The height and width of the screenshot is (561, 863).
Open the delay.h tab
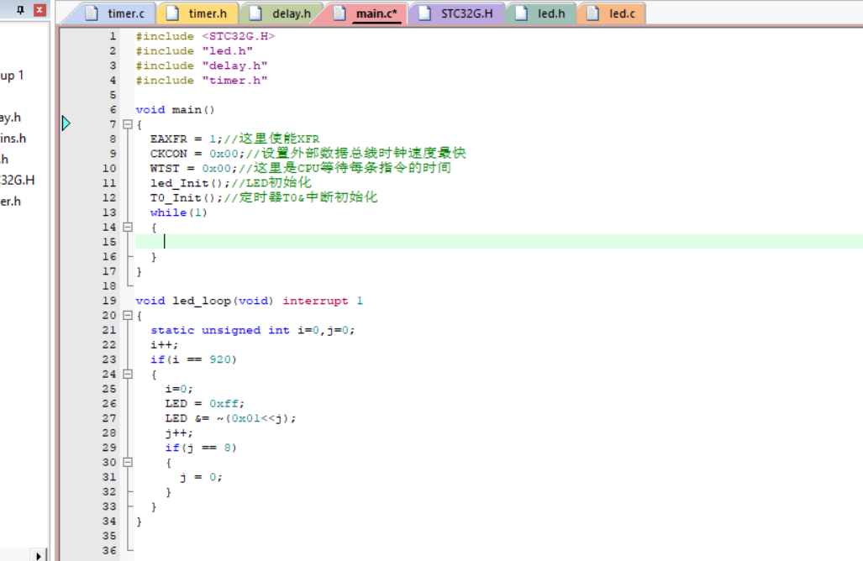[282, 13]
